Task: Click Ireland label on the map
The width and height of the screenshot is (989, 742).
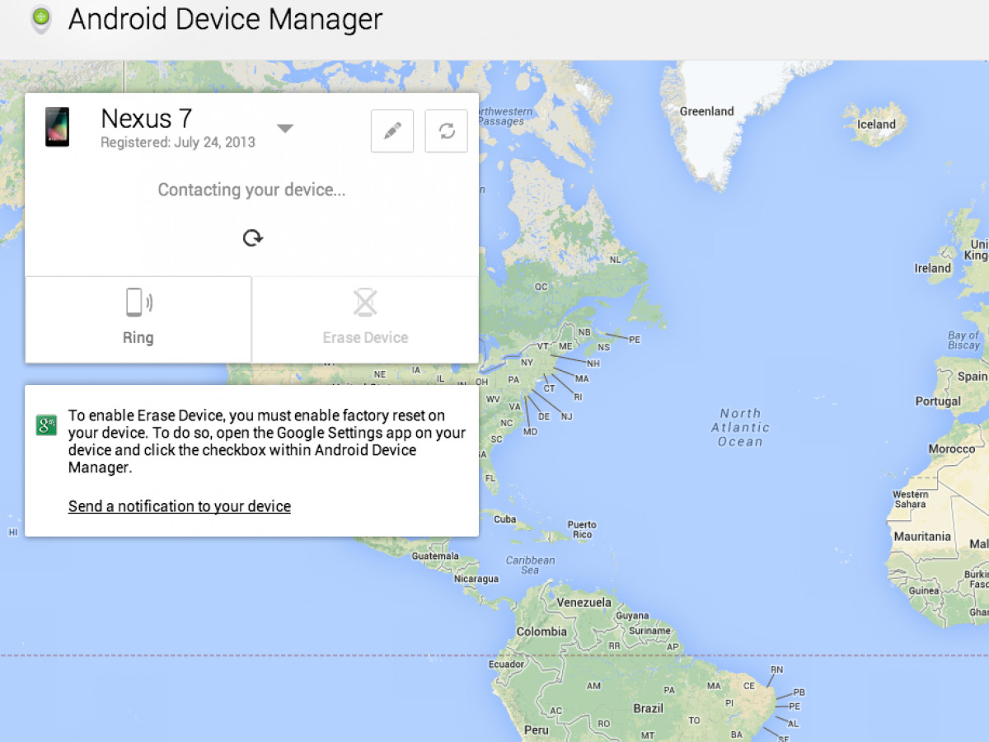Action: point(932,268)
